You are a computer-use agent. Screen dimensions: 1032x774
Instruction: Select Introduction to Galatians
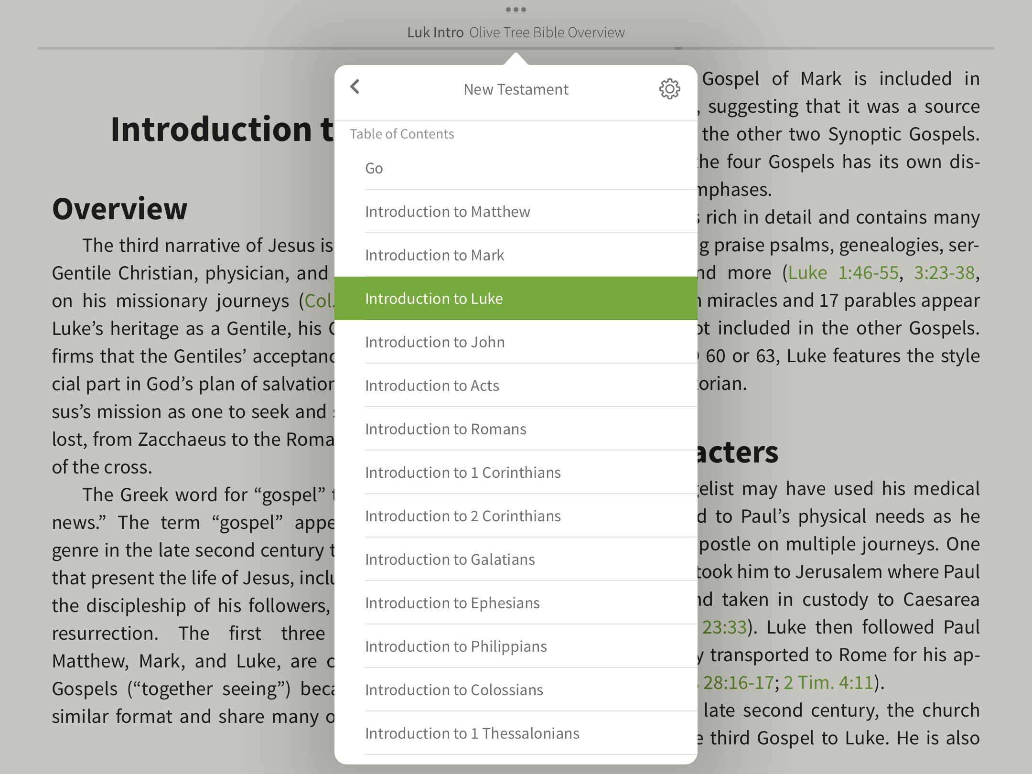[x=450, y=559]
